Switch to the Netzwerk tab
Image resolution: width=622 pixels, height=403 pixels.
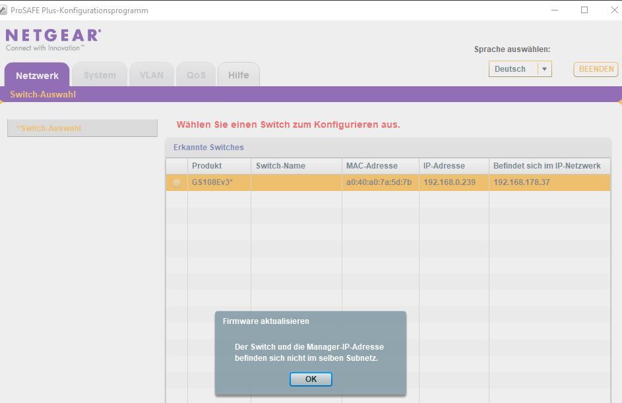(37, 75)
